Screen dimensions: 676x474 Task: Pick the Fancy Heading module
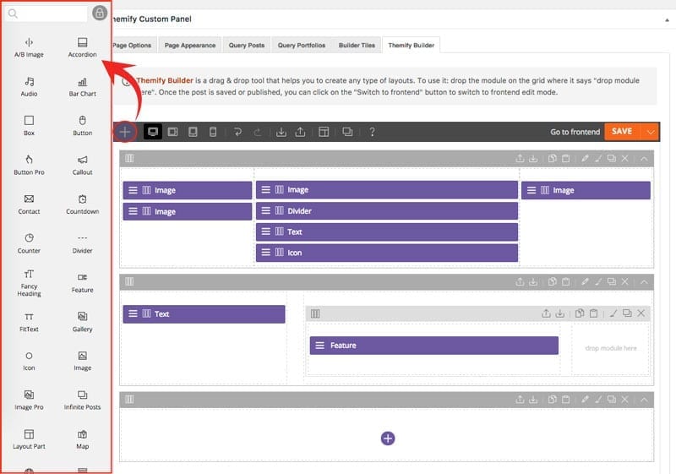pos(29,283)
